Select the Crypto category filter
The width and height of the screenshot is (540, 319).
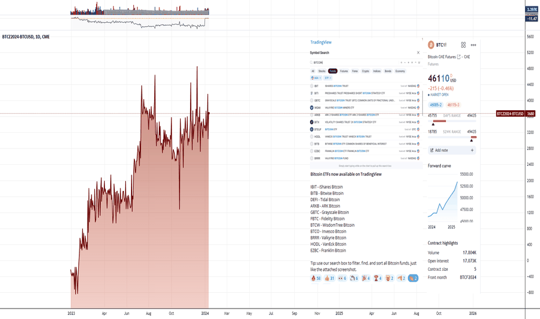pyautogui.click(x=366, y=71)
